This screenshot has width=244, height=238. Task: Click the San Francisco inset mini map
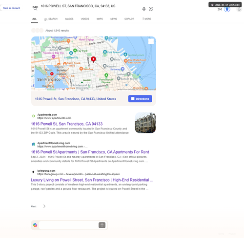(52, 76)
